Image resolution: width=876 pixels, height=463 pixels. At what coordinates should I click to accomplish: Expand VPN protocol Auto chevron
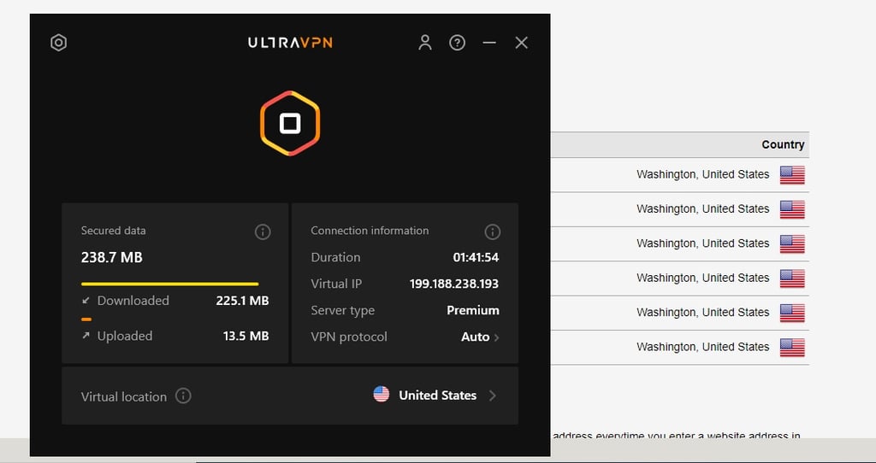[x=497, y=337]
